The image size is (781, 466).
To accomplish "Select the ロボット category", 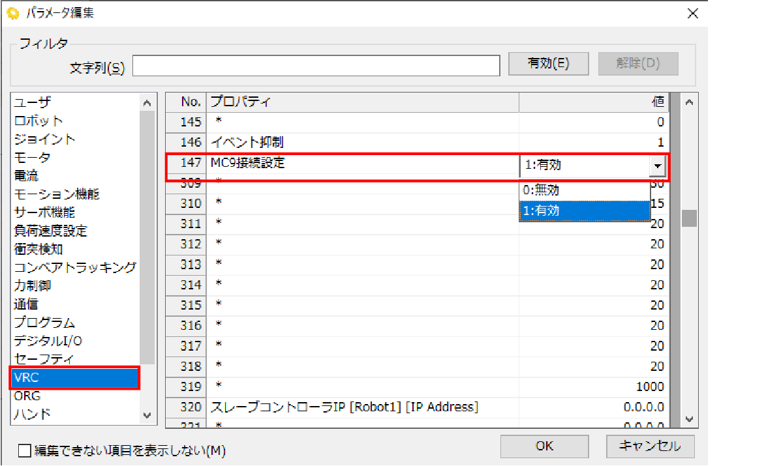I will [39, 121].
